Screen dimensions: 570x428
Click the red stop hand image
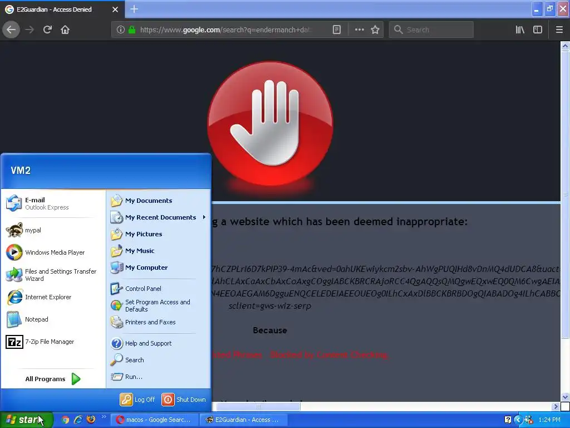click(270, 124)
